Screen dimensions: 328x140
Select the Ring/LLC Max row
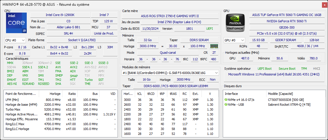[60, 124]
